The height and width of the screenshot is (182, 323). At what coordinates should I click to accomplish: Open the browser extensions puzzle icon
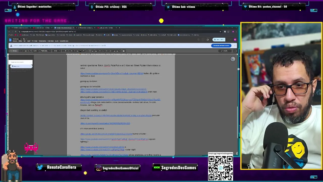(x=228, y=32)
